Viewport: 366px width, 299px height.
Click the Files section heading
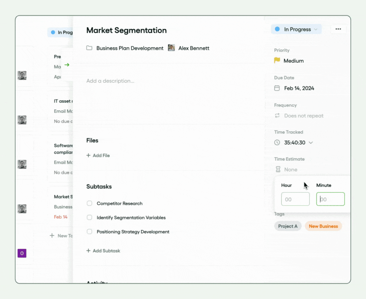(x=92, y=140)
